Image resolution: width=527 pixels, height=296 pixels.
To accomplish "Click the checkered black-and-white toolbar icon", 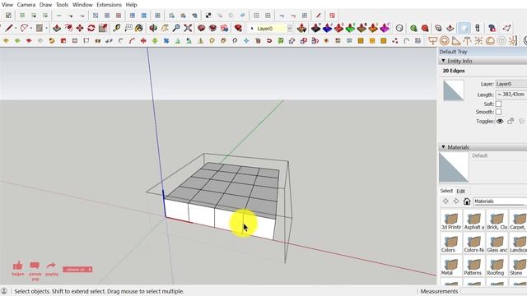I will click(x=208, y=16).
